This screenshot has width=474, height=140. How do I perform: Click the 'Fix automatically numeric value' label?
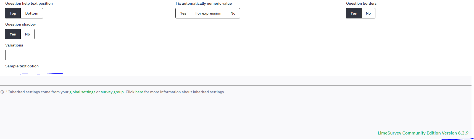pos(204,4)
